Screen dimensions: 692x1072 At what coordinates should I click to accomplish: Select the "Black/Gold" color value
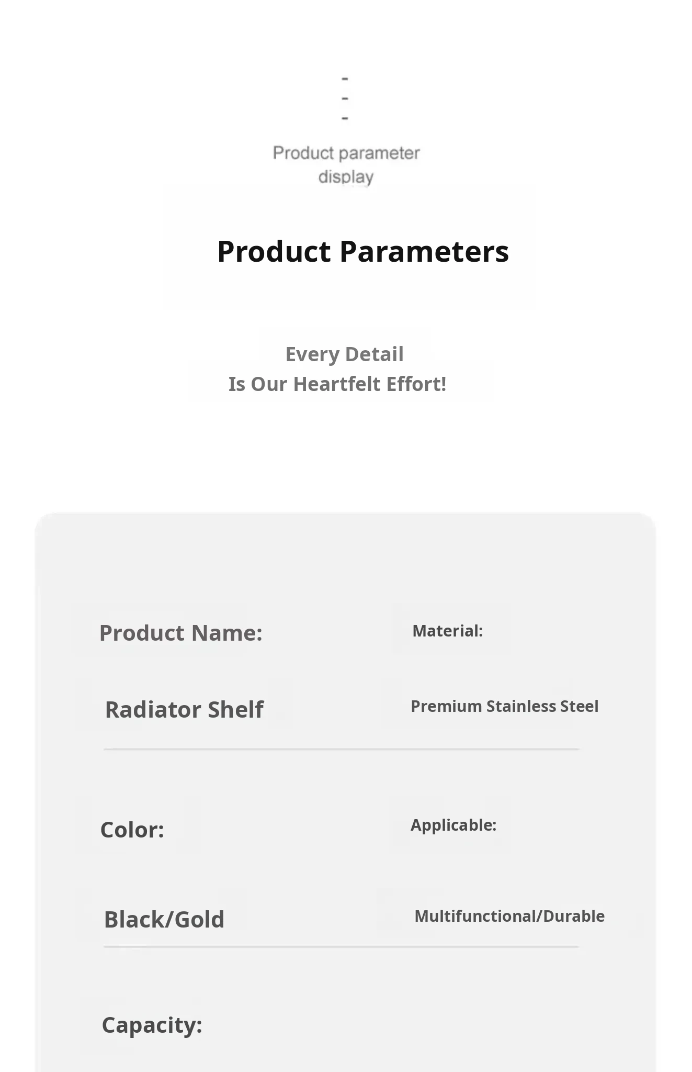point(164,920)
